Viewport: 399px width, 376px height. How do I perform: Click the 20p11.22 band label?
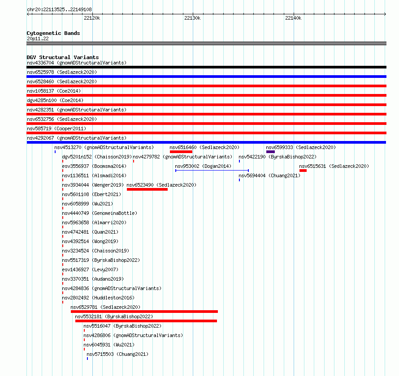(38, 38)
